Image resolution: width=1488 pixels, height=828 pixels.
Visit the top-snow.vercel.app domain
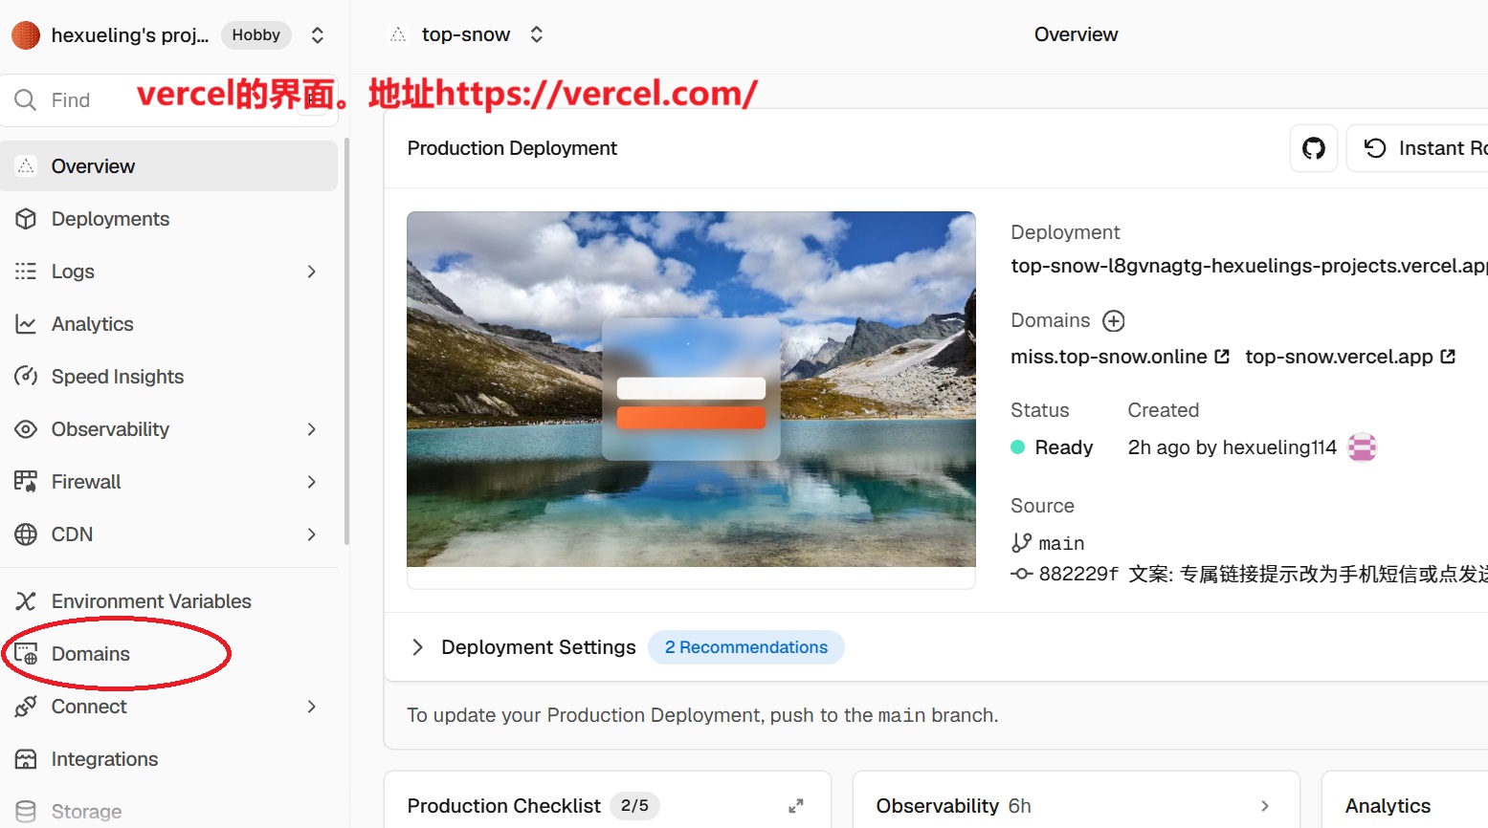click(1350, 357)
